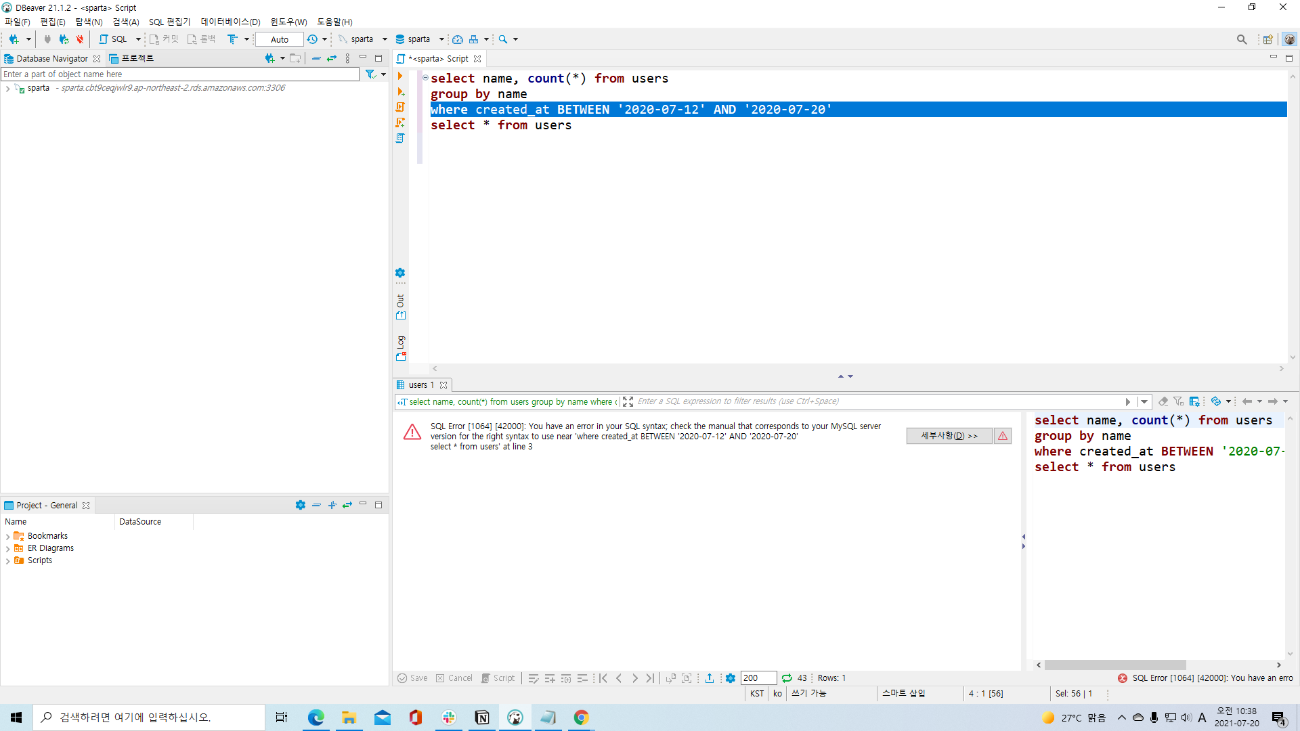Toggle link with editor in Database Navigator
Viewport: 1300px width, 731px height.
(332, 59)
